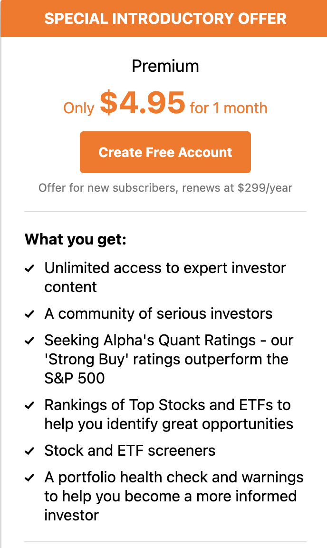Click the renews at $299/year disclaimer
327x548 pixels.
tap(165, 188)
